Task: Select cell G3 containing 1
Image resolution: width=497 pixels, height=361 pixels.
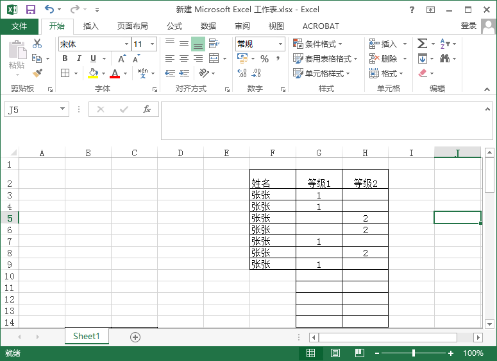Action: [319, 195]
